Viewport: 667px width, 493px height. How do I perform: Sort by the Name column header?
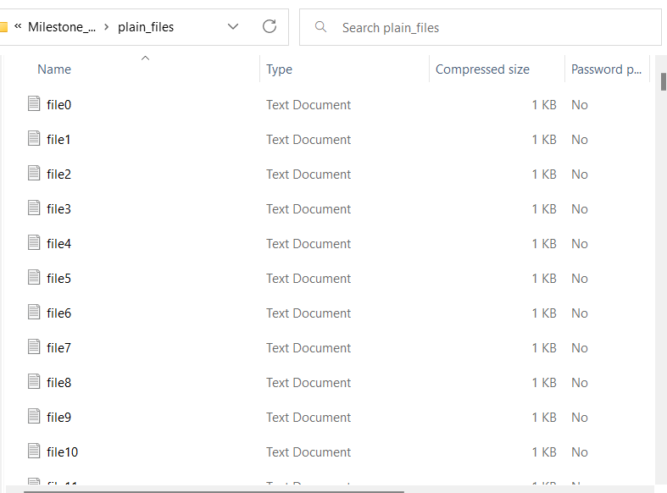[x=54, y=69]
